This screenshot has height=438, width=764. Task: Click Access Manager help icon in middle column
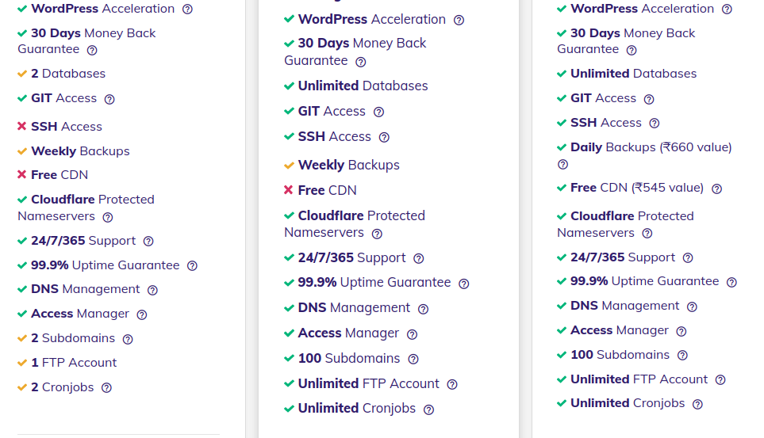(412, 334)
